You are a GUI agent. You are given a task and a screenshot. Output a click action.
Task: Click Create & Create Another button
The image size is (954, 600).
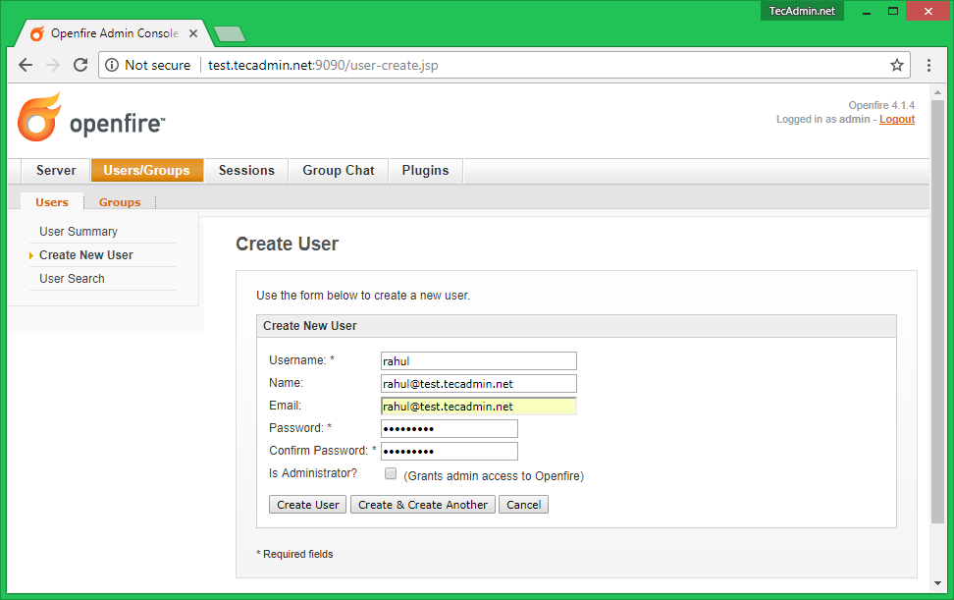point(423,505)
